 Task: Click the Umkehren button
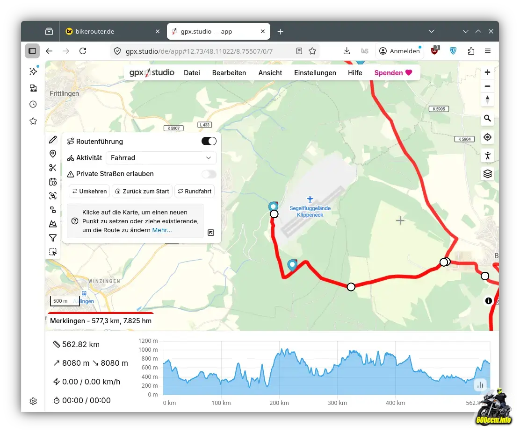click(x=89, y=191)
